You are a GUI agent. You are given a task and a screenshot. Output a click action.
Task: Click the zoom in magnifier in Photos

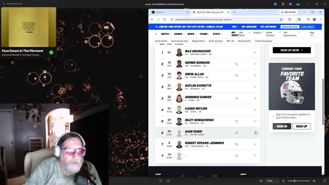pyautogui.click(x=314, y=181)
